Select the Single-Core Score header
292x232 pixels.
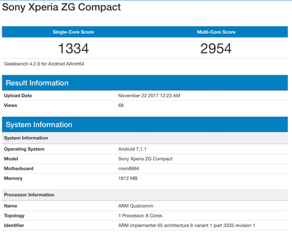tap(74, 32)
